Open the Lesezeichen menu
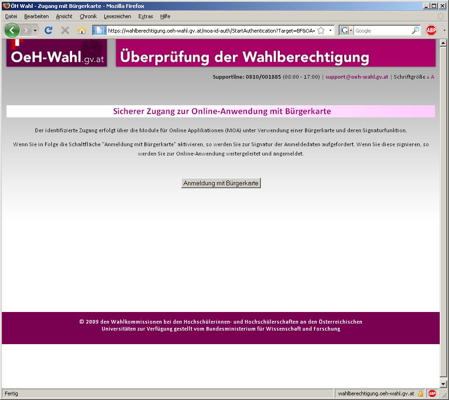Viewport: 449px width, 400px height. coord(117,16)
